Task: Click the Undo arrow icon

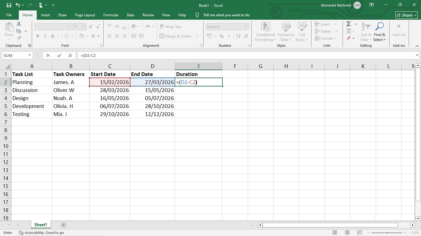Action: pyautogui.click(x=18, y=5)
